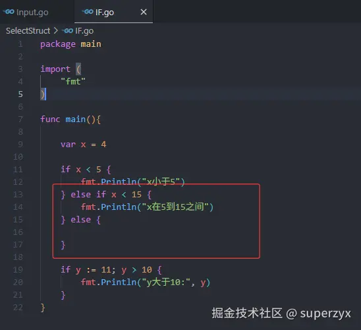Click the "fmt" import string
361x330 pixels.
click(73, 81)
